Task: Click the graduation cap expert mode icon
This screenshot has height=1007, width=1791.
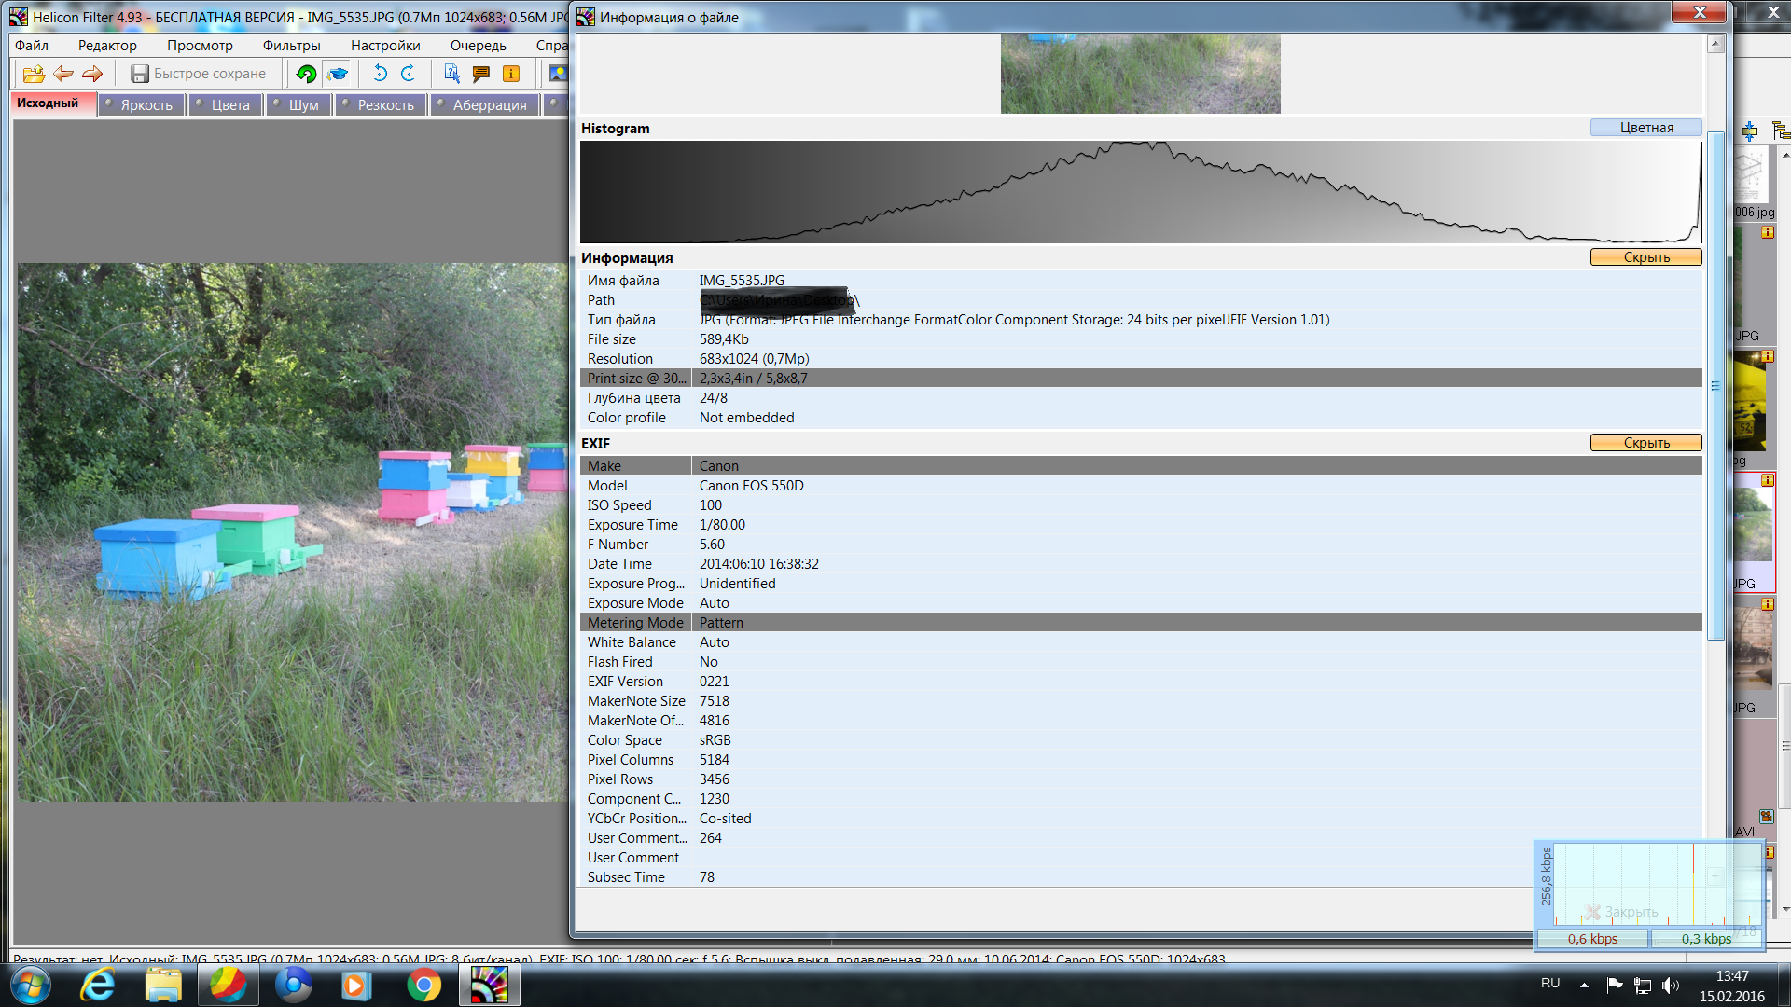Action: coord(338,74)
